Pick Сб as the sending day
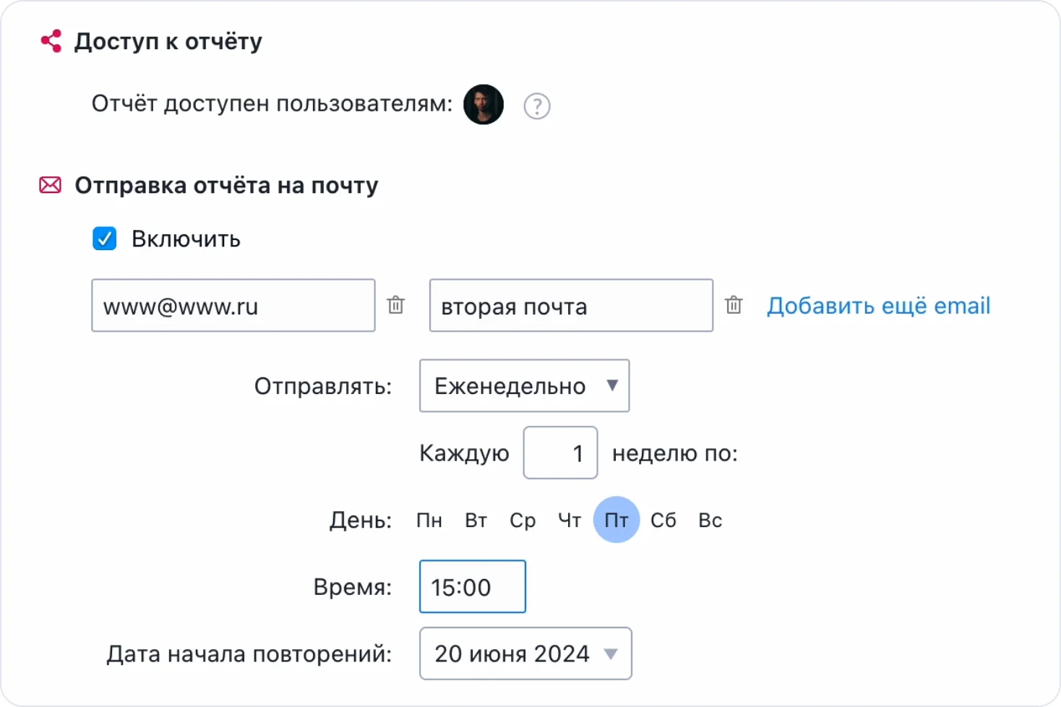1061x707 pixels. (663, 520)
